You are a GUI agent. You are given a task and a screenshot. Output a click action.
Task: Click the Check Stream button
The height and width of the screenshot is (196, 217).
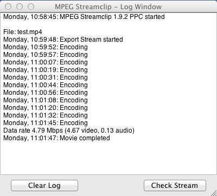(x=175, y=185)
